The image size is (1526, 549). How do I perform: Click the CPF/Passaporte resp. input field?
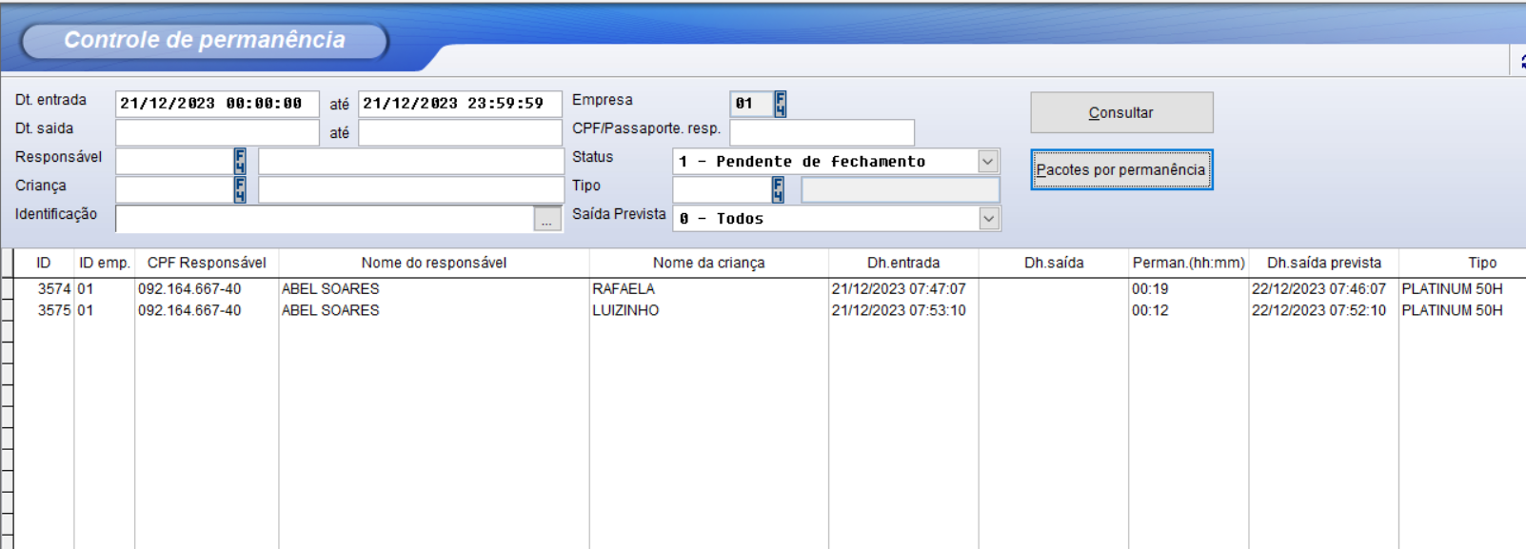pos(821,132)
